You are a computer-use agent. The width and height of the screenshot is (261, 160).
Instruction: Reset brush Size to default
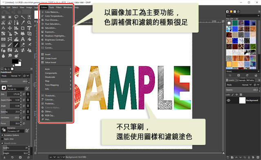pos(24,94)
